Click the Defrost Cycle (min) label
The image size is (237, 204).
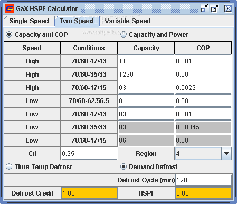pos(146,180)
